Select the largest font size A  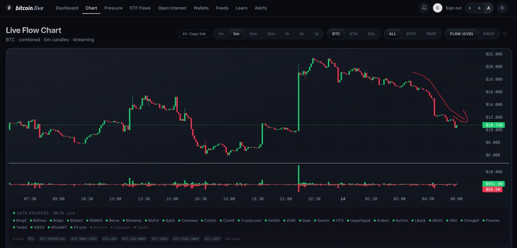(488, 8)
